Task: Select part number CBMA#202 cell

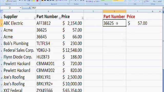Action: pyautogui.click(x=48, y=70)
